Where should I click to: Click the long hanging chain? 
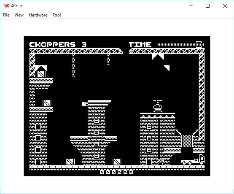73,65
